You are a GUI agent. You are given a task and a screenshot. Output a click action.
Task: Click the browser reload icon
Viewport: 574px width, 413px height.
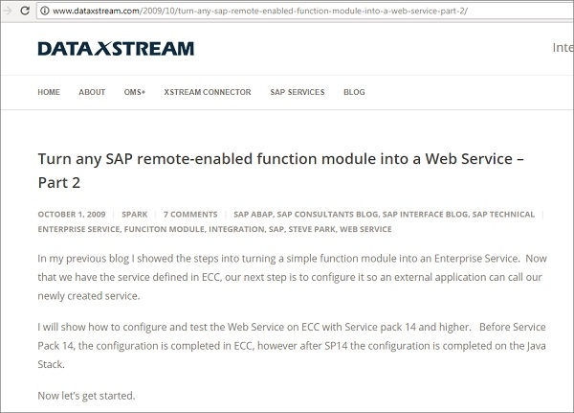(25, 11)
